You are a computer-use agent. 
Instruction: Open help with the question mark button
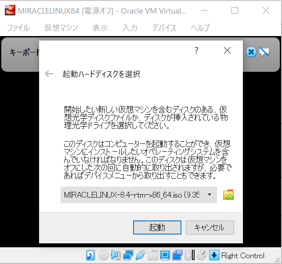point(196,51)
